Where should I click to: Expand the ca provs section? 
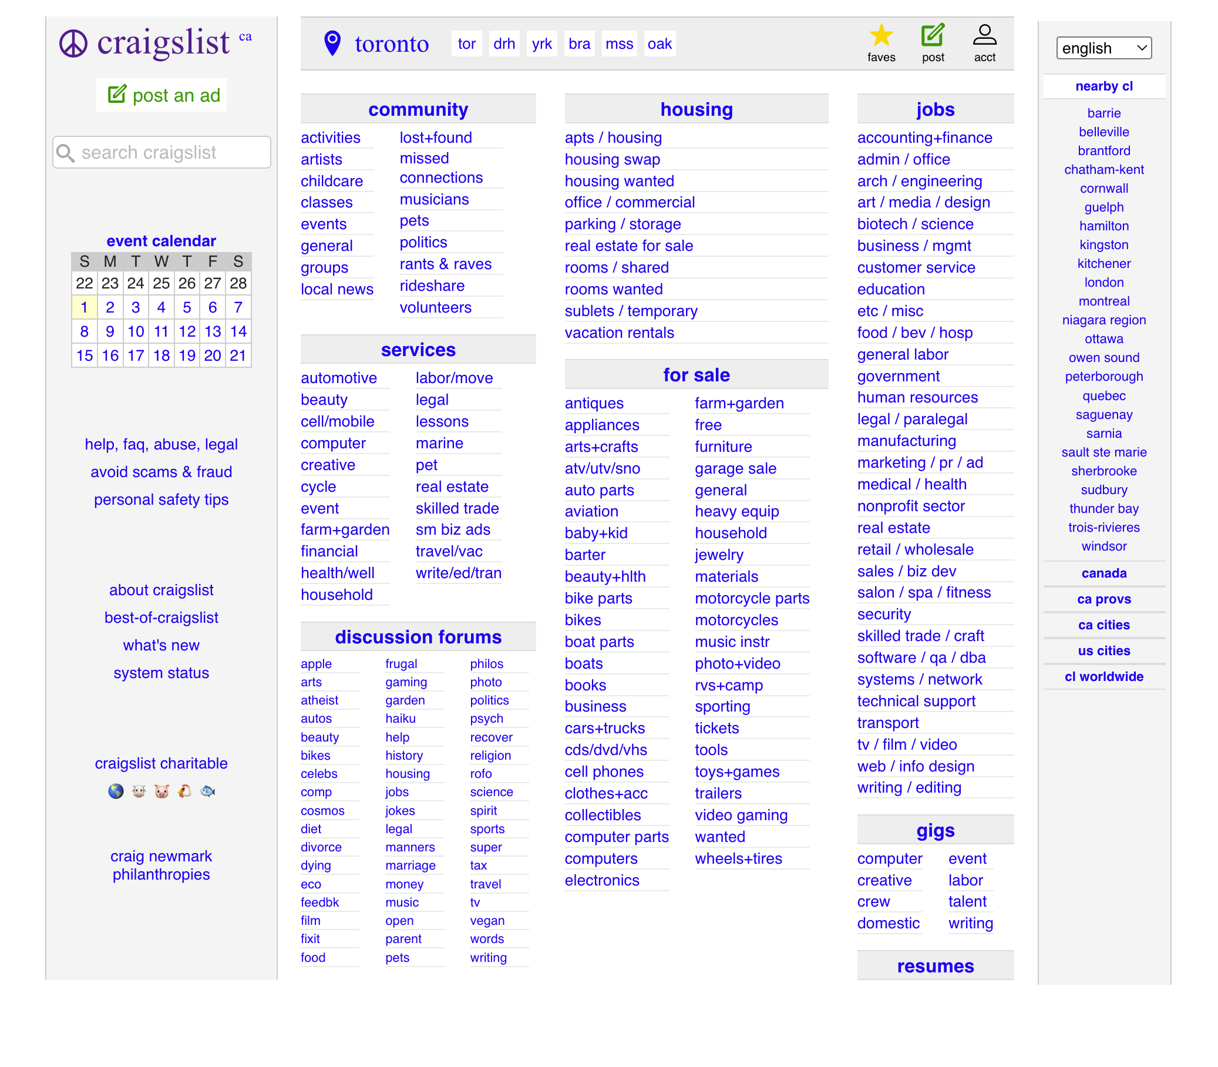tap(1103, 599)
